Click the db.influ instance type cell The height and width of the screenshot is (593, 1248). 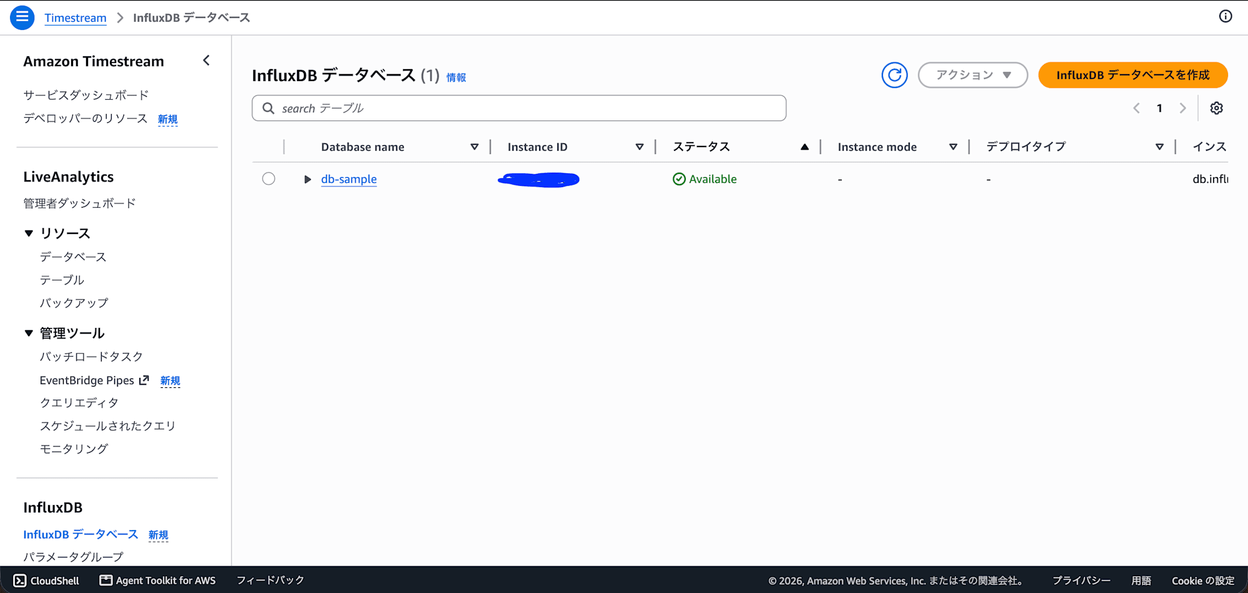click(1210, 180)
